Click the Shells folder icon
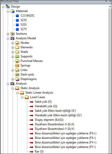Viewport: 112px width, 154px height. [17, 52]
